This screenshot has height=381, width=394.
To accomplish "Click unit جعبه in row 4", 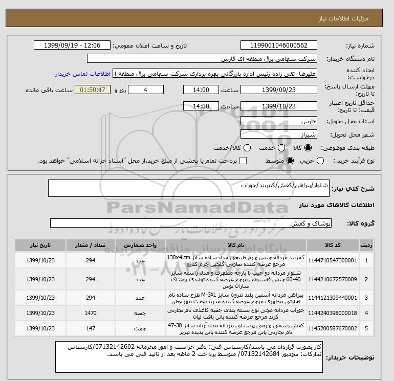I will pos(140,313).
